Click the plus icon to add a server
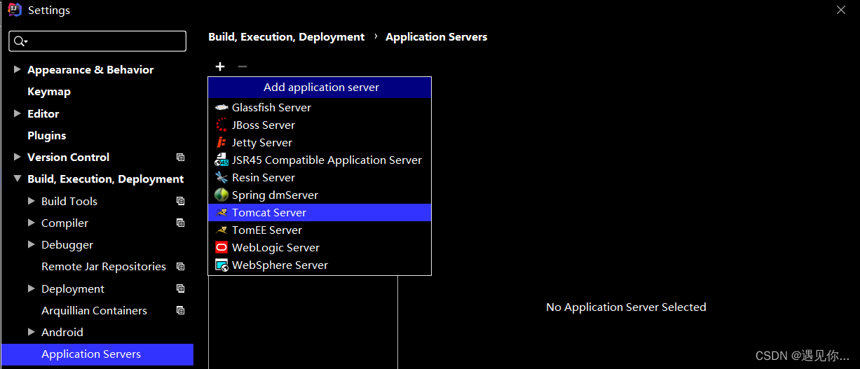The image size is (860, 369). pyautogui.click(x=220, y=67)
